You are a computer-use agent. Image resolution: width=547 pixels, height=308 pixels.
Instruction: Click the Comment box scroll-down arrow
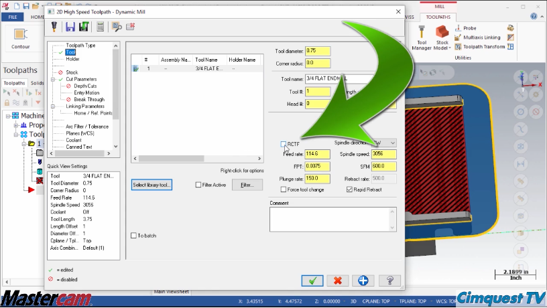[392, 228]
